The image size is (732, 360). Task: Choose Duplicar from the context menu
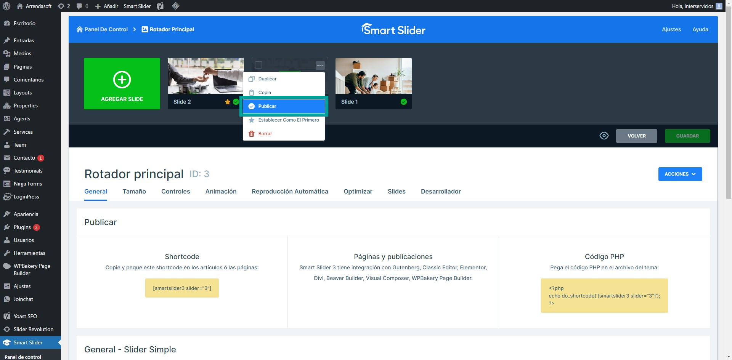pyautogui.click(x=284, y=79)
